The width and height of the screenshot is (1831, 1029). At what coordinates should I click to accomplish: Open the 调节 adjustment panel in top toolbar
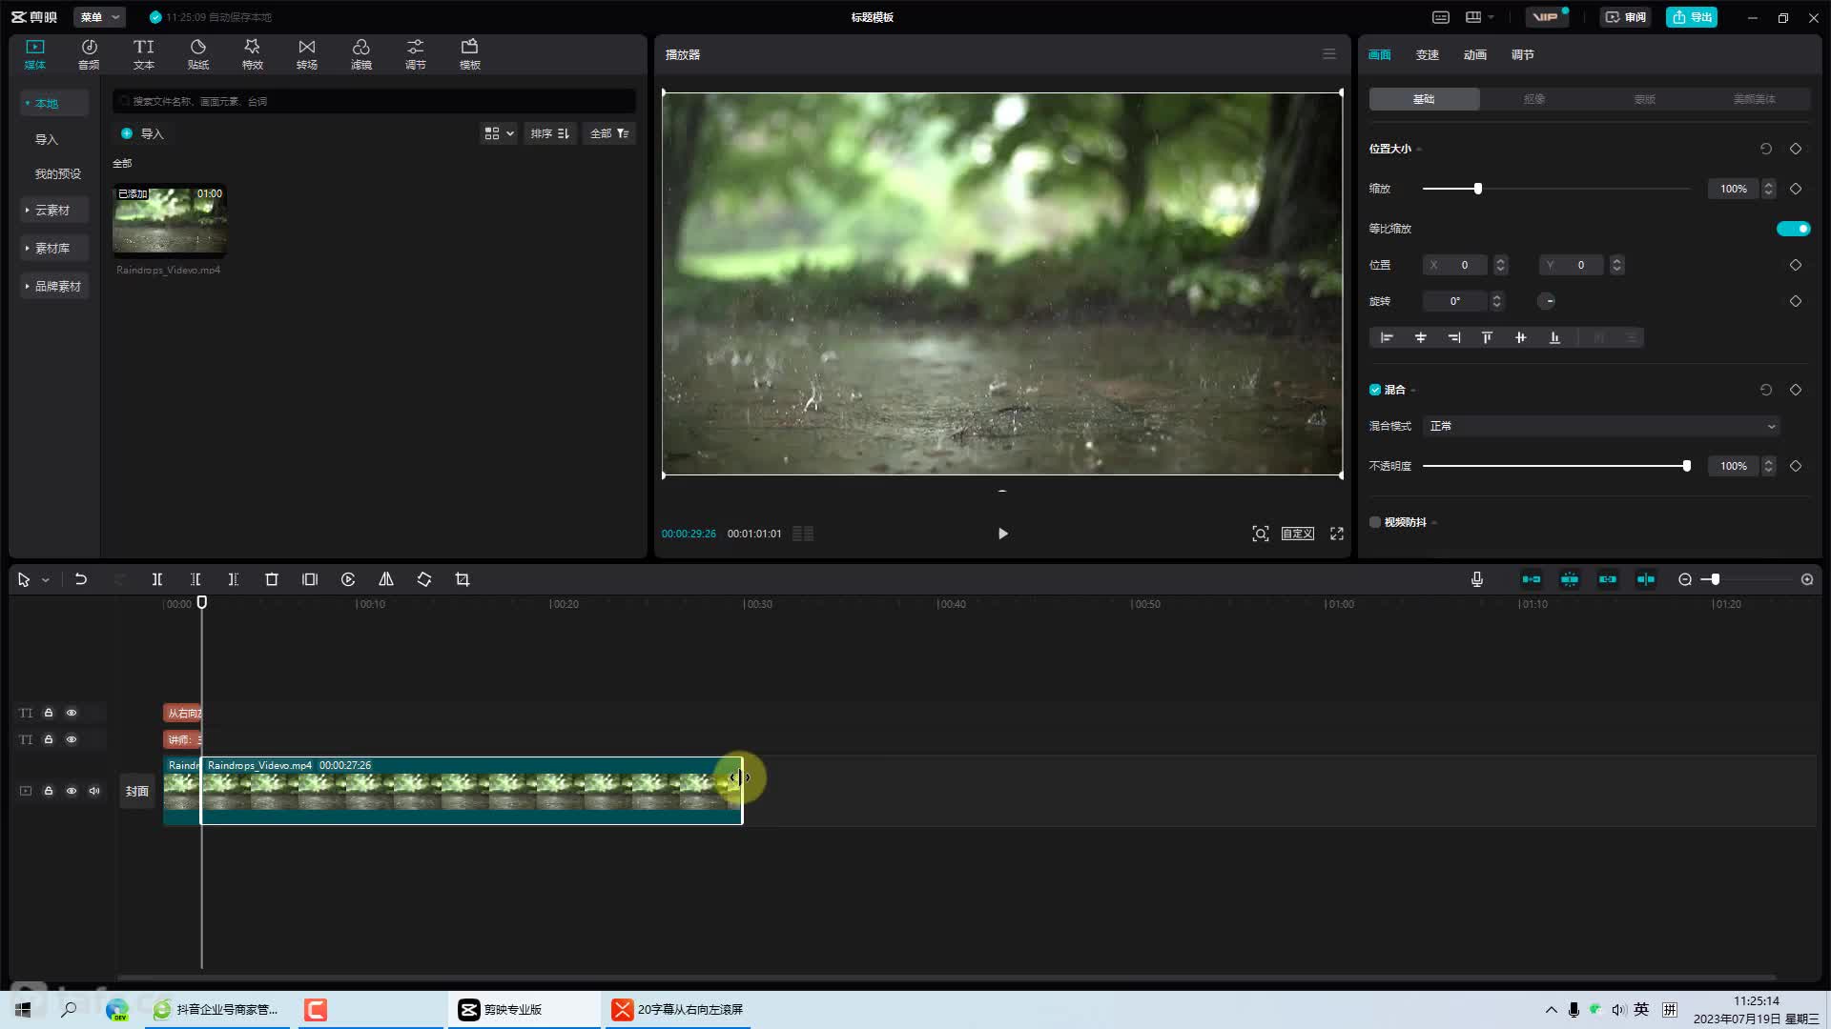(415, 54)
